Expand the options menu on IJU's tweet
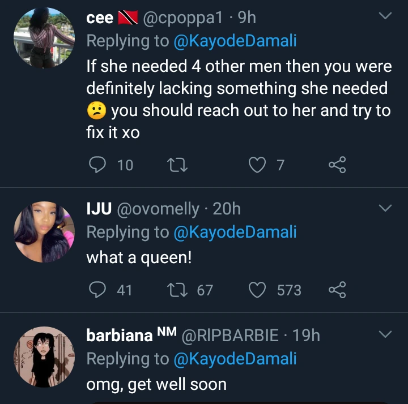Image resolution: width=408 pixels, height=404 pixels. point(385,209)
